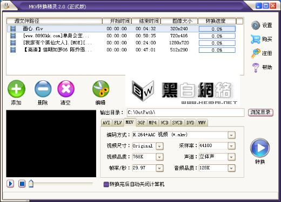Screen dimensions: 281x202
Task: Click the source file path (源文件路径) column header
Action: tap(55, 21)
